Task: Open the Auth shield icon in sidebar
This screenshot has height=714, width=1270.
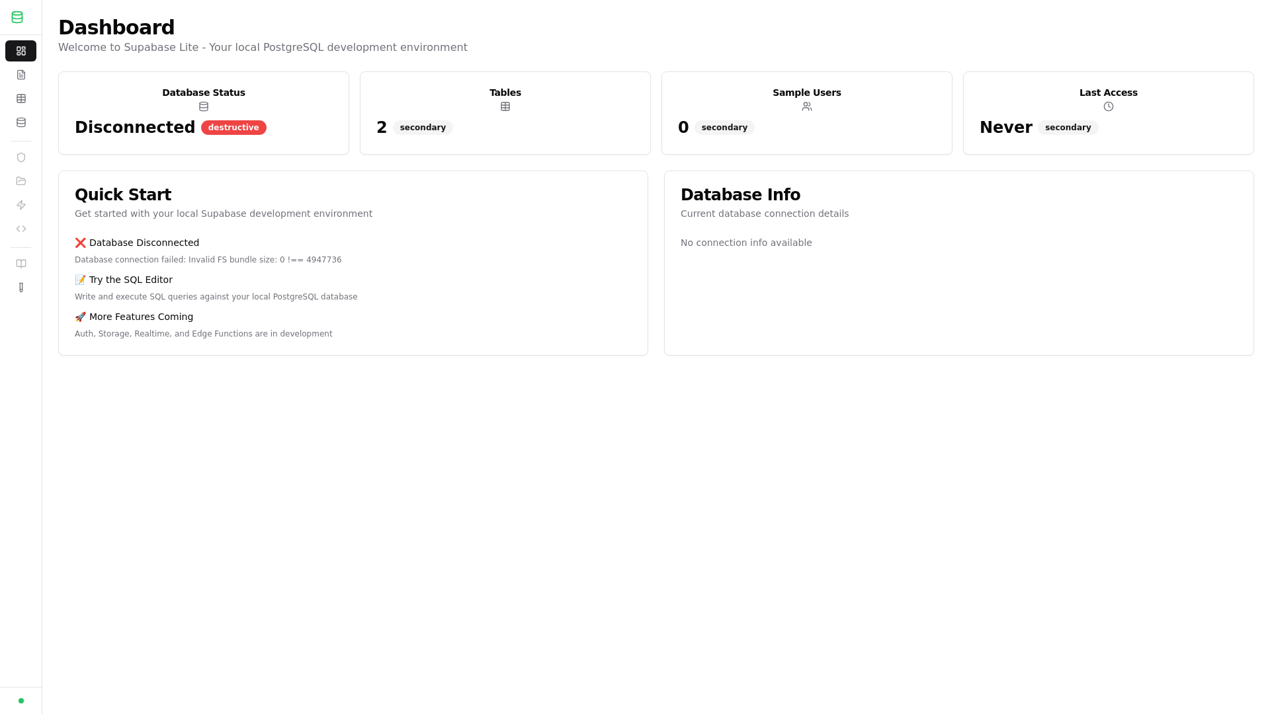Action: tap(21, 157)
